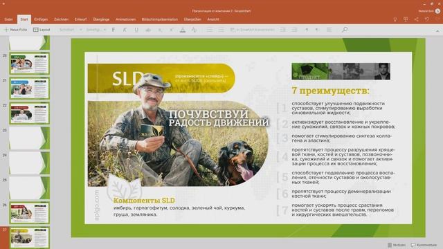Viewport: 443px width, 249px height.
Task: Click the ПРОДУКТ banner image
Action: pyautogui.click(x=341, y=71)
